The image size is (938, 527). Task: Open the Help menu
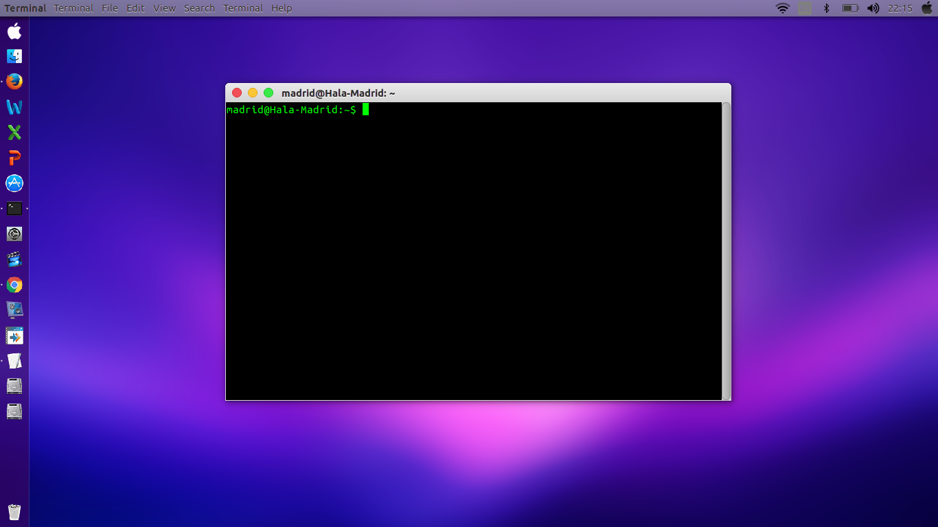click(281, 8)
